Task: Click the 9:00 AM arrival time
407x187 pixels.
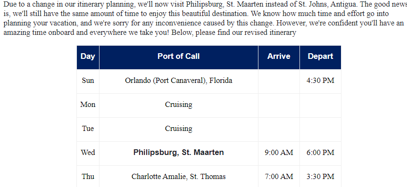Action: coord(279,154)
